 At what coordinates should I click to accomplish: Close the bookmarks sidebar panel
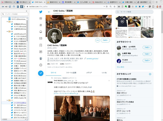(26, 11)
